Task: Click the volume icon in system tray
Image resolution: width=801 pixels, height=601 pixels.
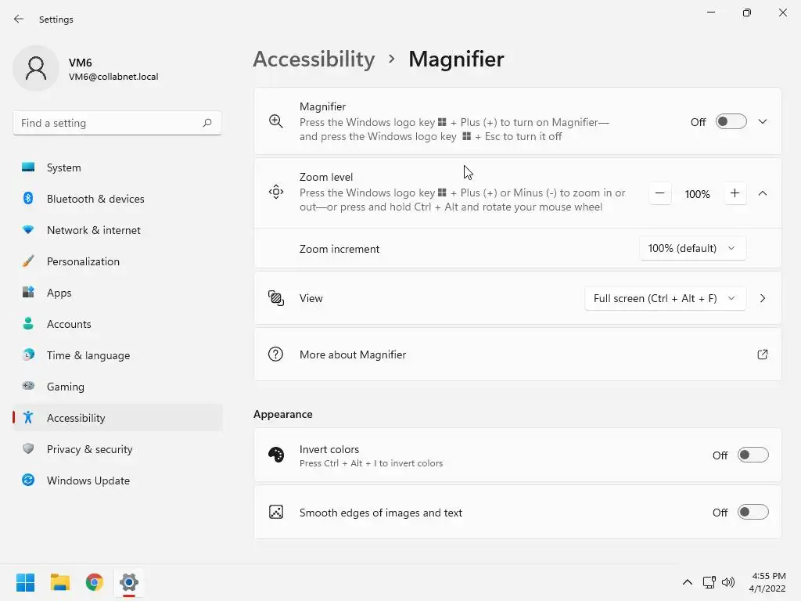Action: [x=728, y=582]
